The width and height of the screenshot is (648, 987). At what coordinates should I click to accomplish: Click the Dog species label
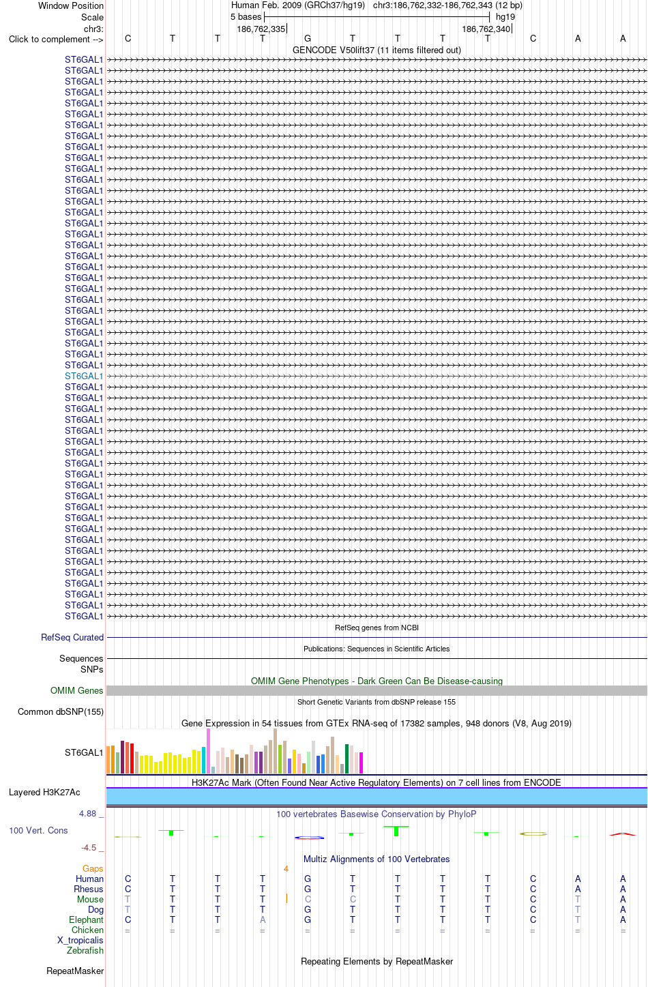pyautogui.click(x=96, y=909)
